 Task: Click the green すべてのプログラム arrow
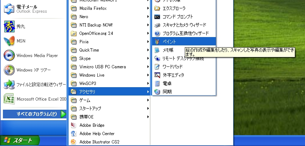coord(63,114)
